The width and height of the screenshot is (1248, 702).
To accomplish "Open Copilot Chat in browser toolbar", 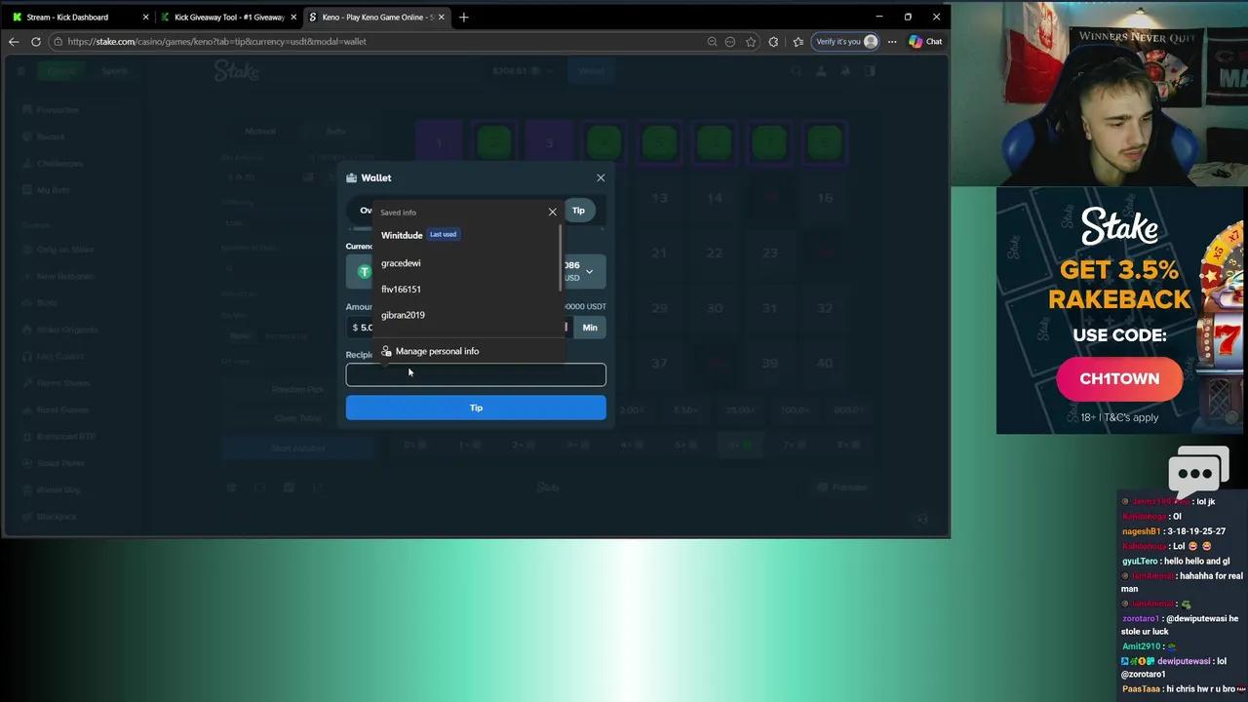I will point(925,42).
